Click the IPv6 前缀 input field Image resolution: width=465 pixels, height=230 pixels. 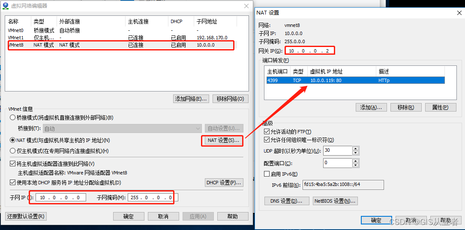343,185
